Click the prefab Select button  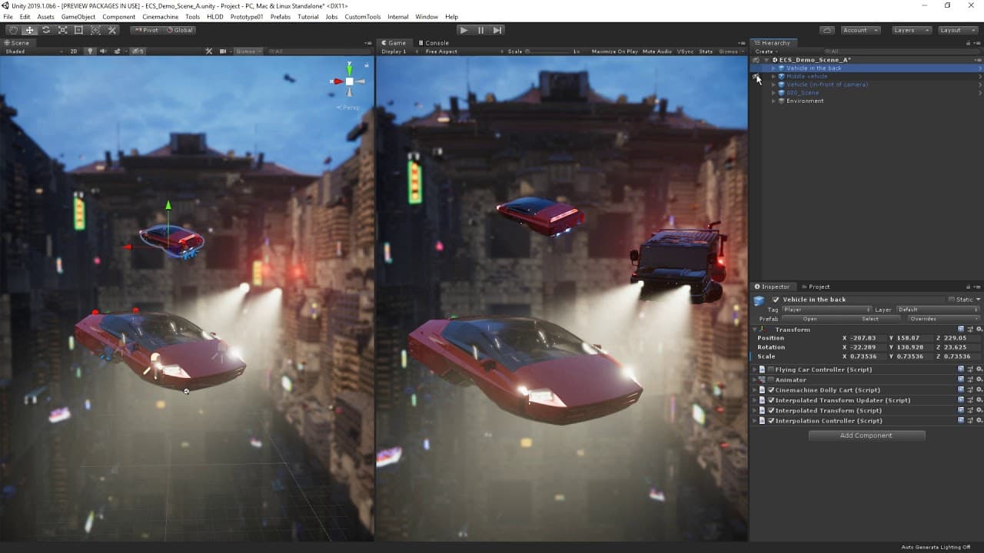(870, 319)
